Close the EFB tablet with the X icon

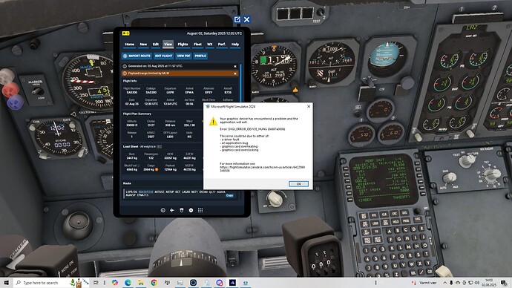coord(247,19)
